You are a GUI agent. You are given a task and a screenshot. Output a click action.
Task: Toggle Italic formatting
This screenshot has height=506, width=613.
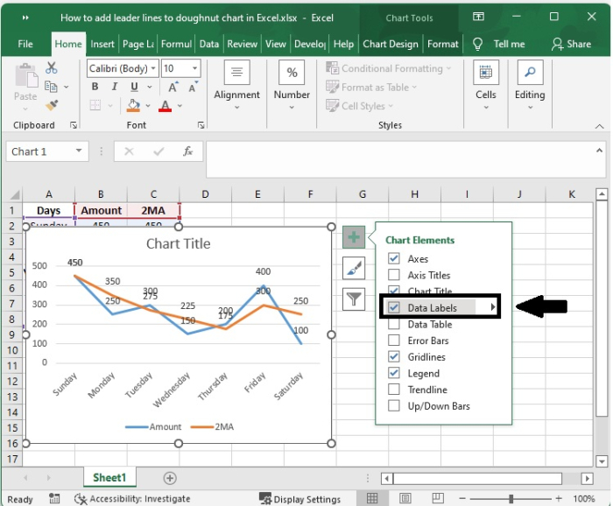point(114,87)
